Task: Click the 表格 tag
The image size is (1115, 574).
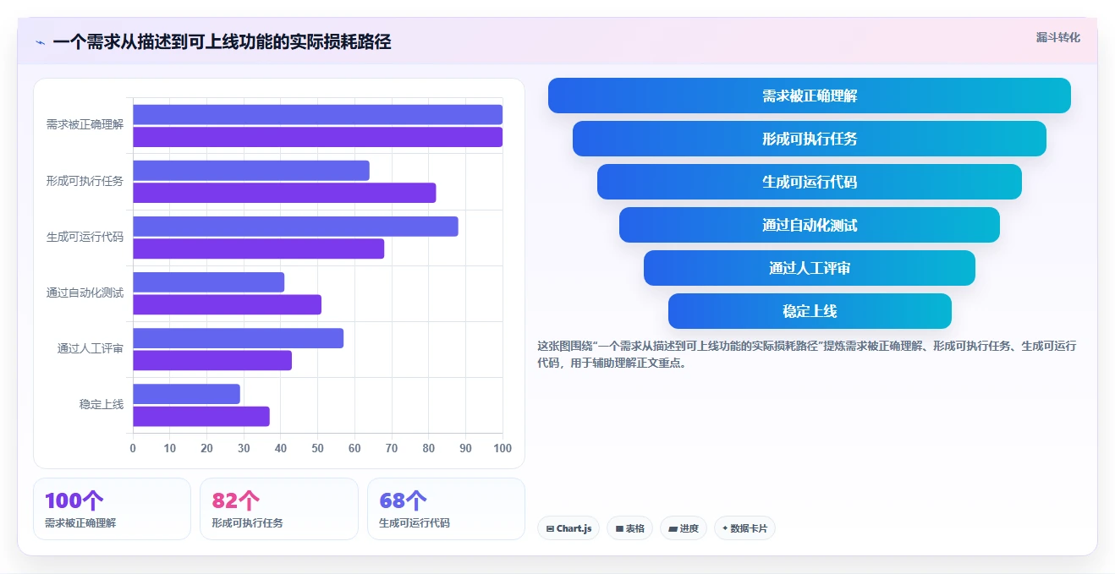Action: 629,528
